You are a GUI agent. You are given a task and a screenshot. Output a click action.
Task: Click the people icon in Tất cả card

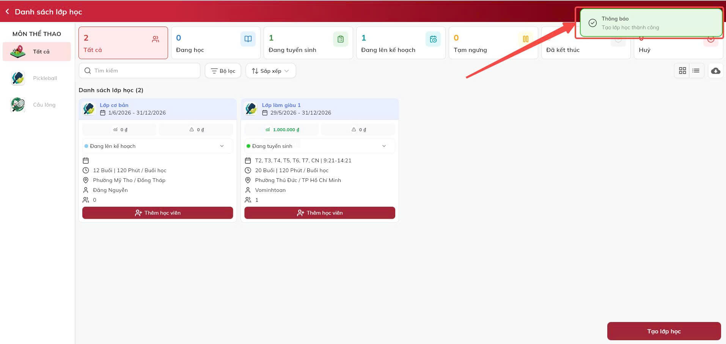coord(156,39)
